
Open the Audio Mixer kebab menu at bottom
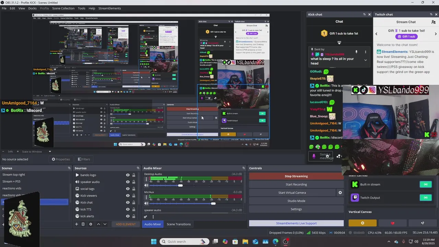tap(153, 216)
